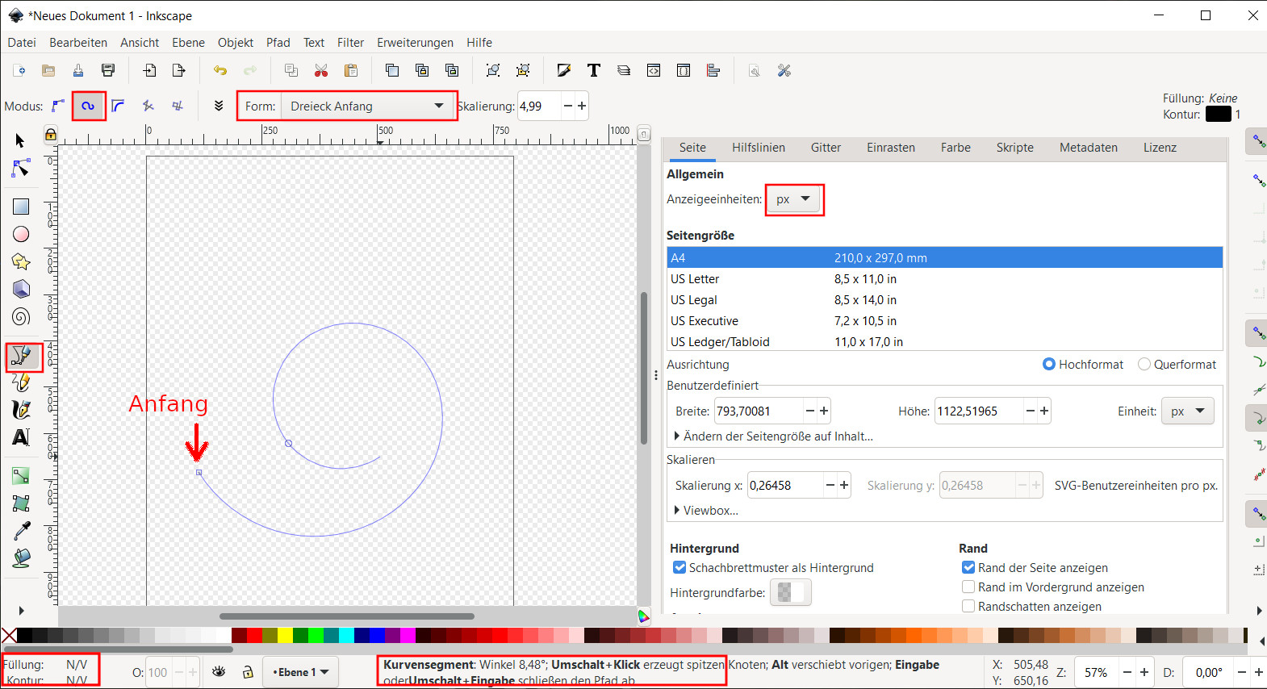Open the Form shape dropdown
The height and width of the screenshot is (689, 1267).
(366, 106)
